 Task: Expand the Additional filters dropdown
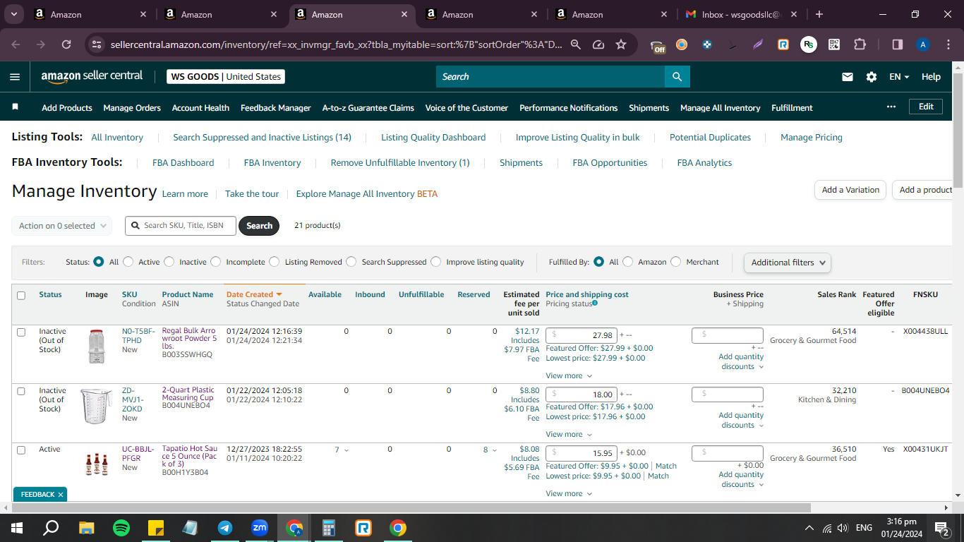tap(787, 263)
